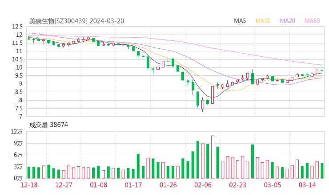
Task: Click the 成交量 38674 volume label
Action: [x=48, y=125]
